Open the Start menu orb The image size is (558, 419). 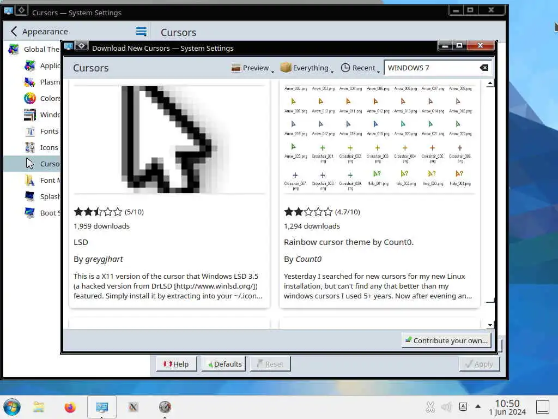[x=12, y=407]
